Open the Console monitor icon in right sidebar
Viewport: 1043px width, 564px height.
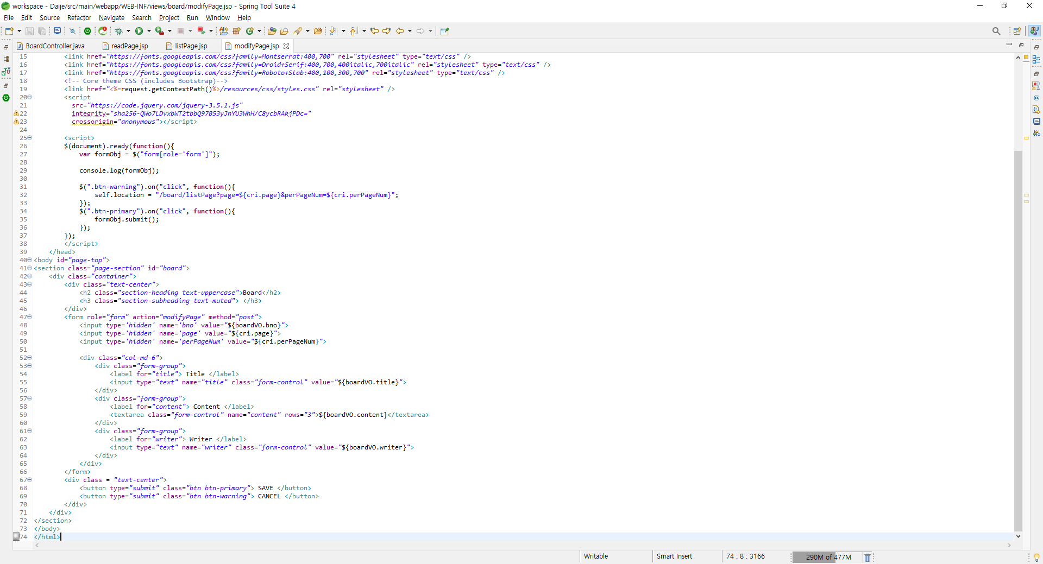[x=1036, y=122]
